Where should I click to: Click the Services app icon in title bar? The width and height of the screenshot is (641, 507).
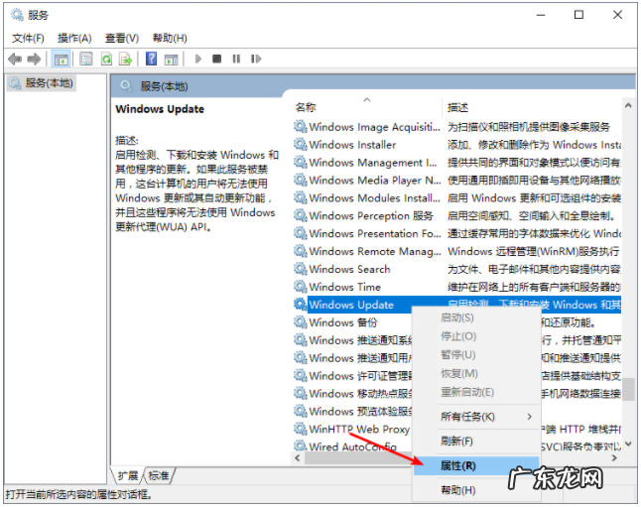(17, 15)
